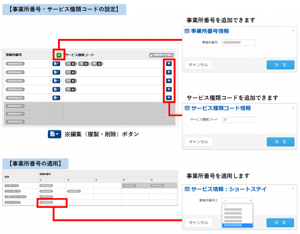Toggle 削除済みも表示 checkbox

(151, 55)
